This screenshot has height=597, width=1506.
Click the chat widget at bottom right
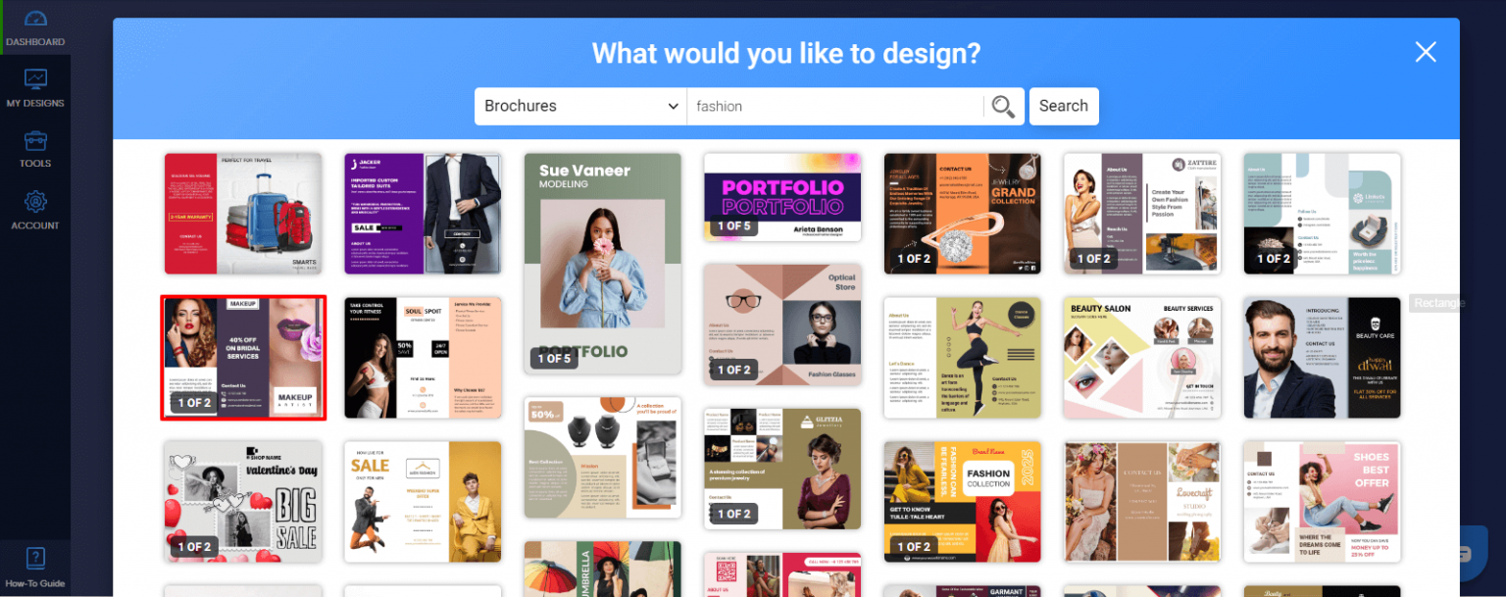1476,556
